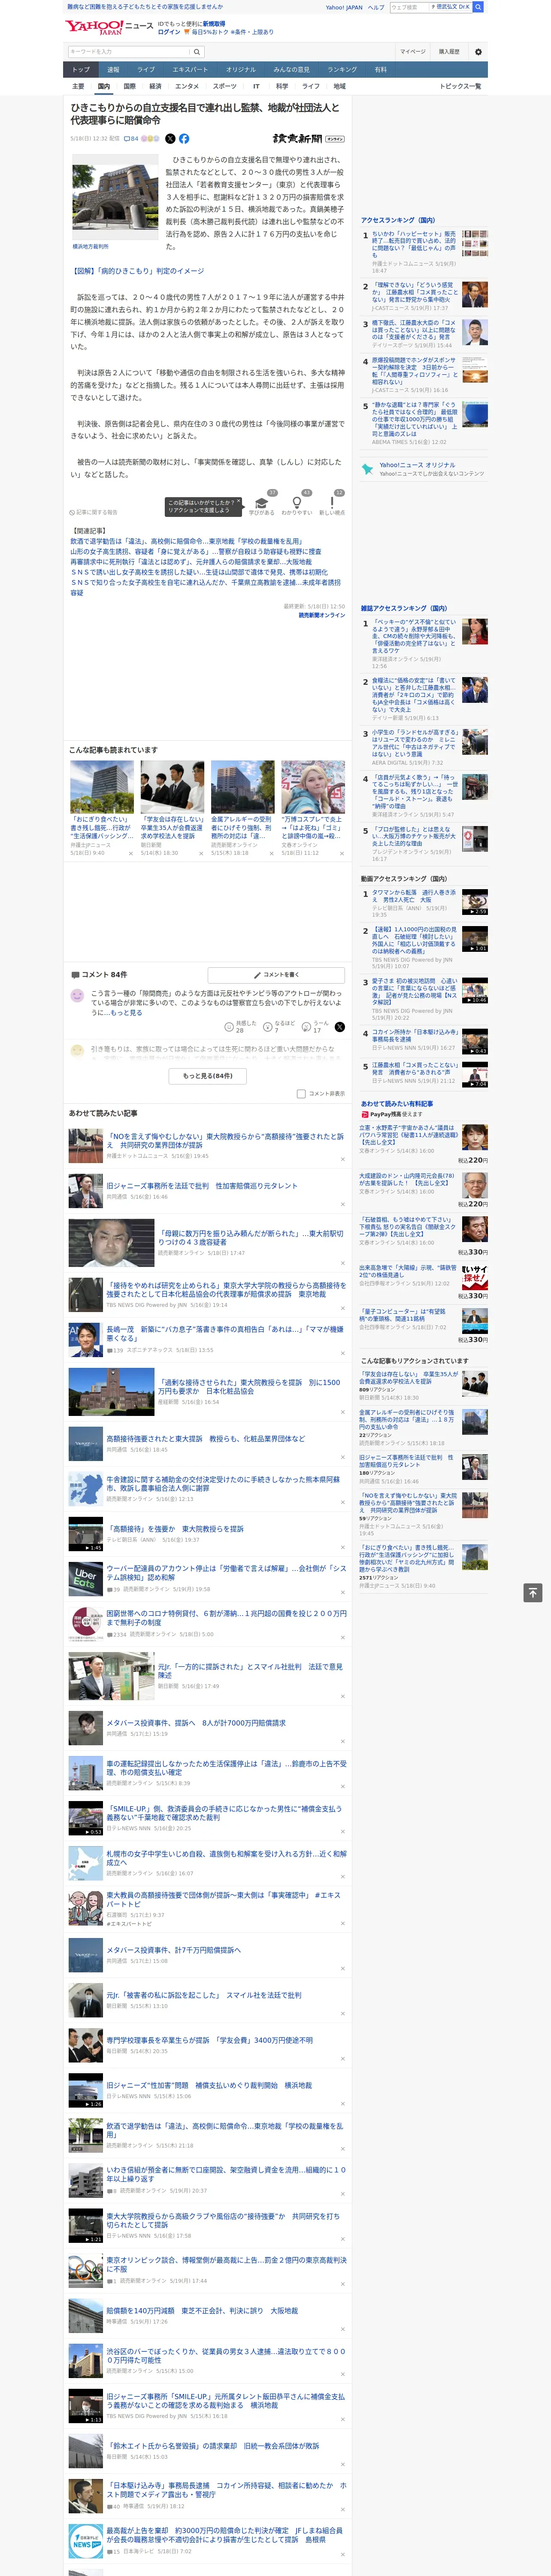Click the keyword search magnifier icon
This screenshot has height=2576, width=551.
click(x=196, y=52)
